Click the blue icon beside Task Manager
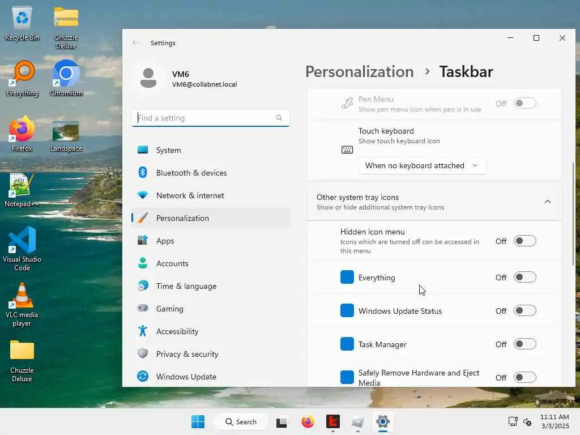The image size is (580, 435). tap(347, 344)
